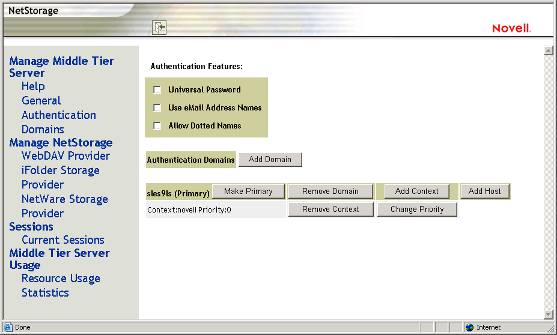The image size is (557, 335).
Task: Check the Allow Dotted Names option
Action: click(157, 125)
